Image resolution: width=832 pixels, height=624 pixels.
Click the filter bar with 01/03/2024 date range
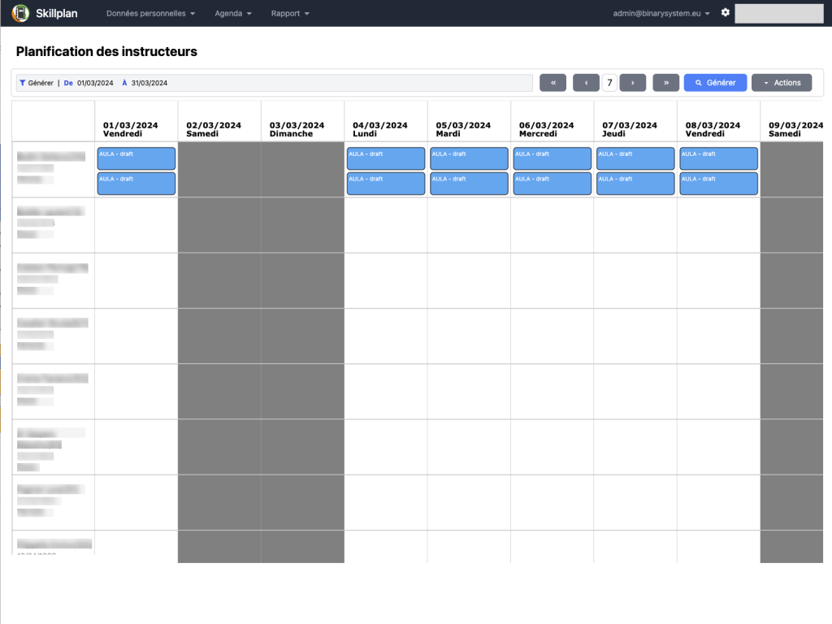[x=325, y=83]
